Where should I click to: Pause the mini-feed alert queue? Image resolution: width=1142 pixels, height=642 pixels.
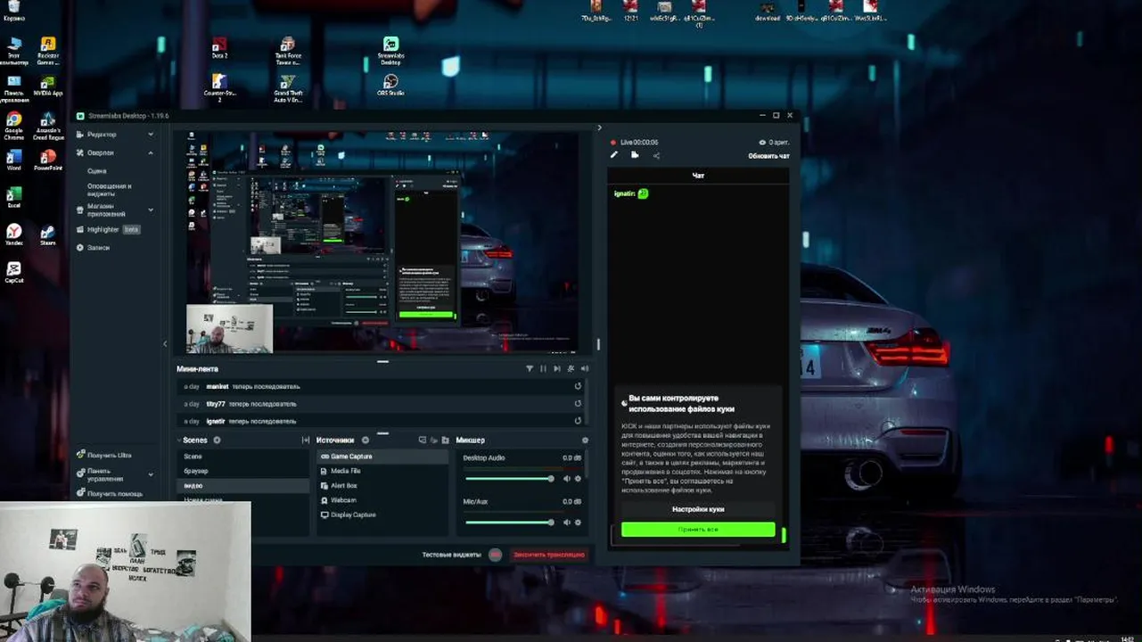pyautogui.click(x=544, y=368)
